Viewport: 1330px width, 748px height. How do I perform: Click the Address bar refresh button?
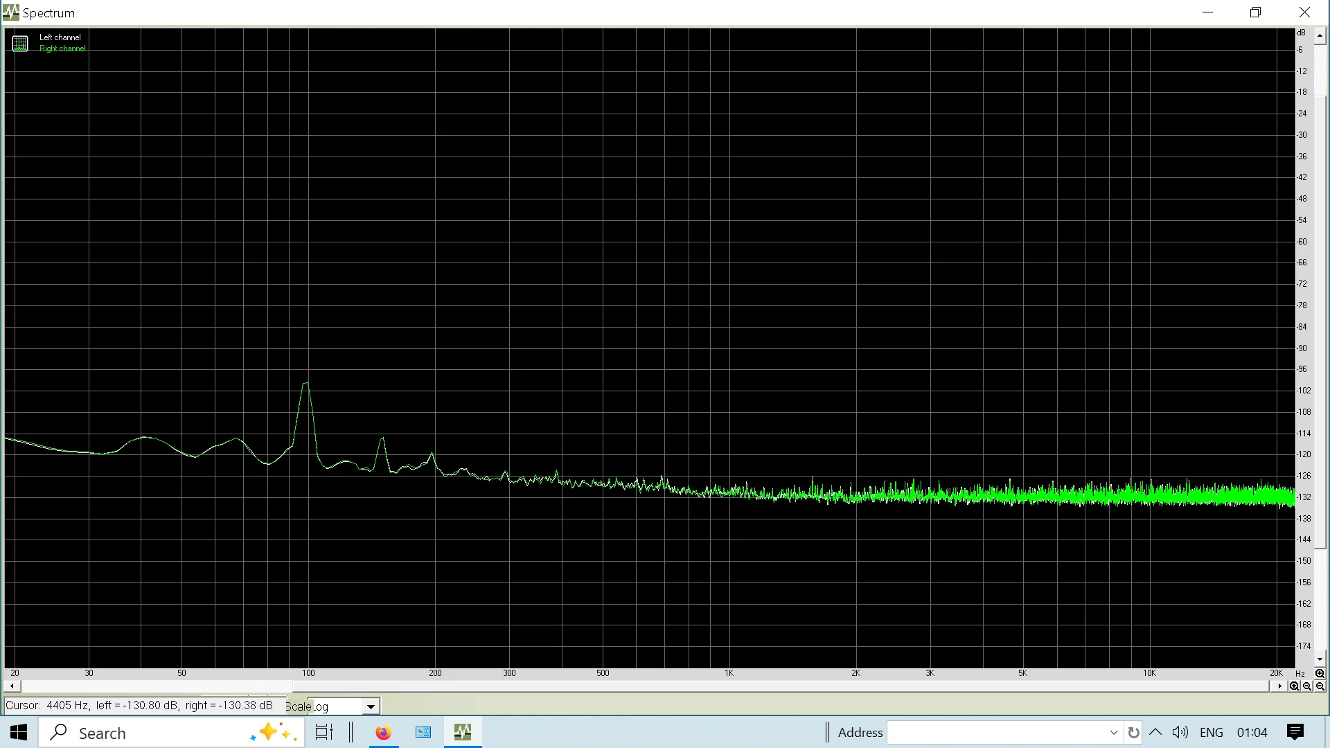1133,732
